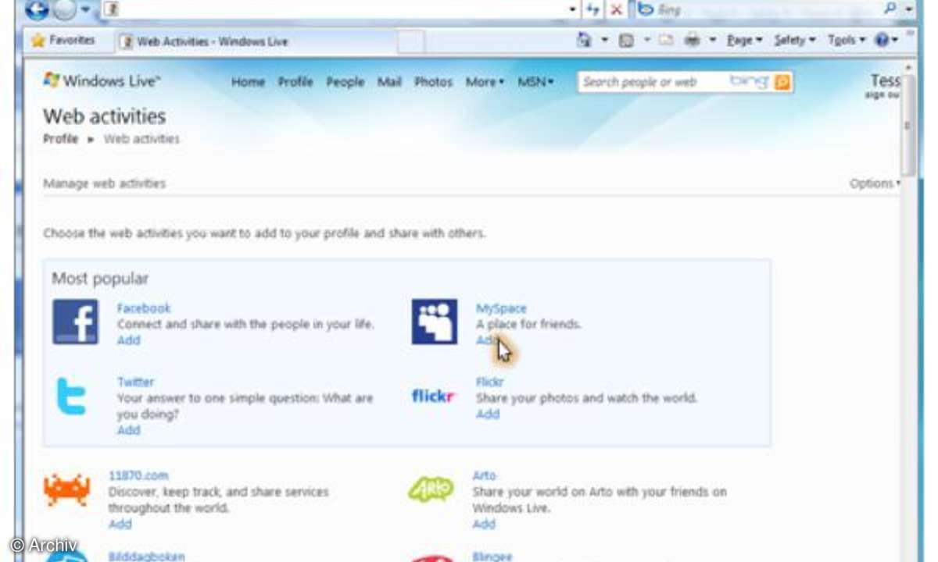Screen dimensions: 938x562
Task: Open the Arto title link
Action: tap(484, 475)
